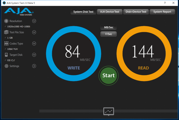Click the help question mark button
This screenshot has height=120, width=179.
[165, 3]
